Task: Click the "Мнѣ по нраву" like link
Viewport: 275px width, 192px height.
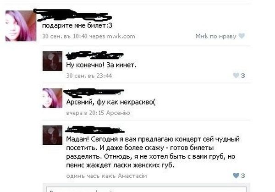Action: pos(216,36)
